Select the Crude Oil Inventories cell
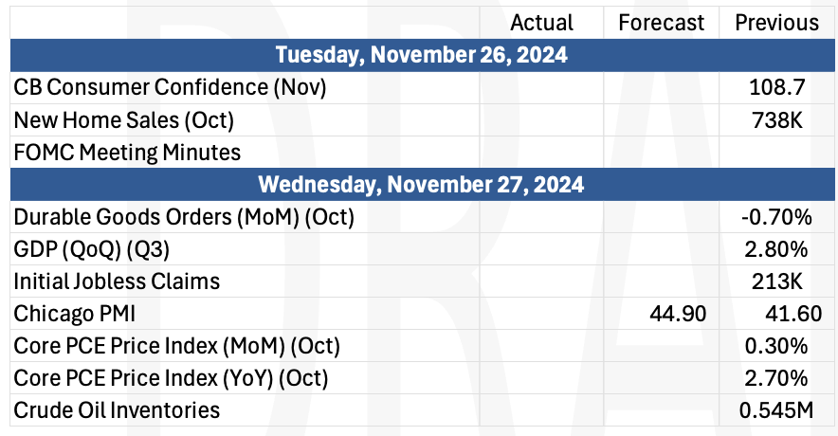Viewport: 838px width, 436px height. point(245,410)
